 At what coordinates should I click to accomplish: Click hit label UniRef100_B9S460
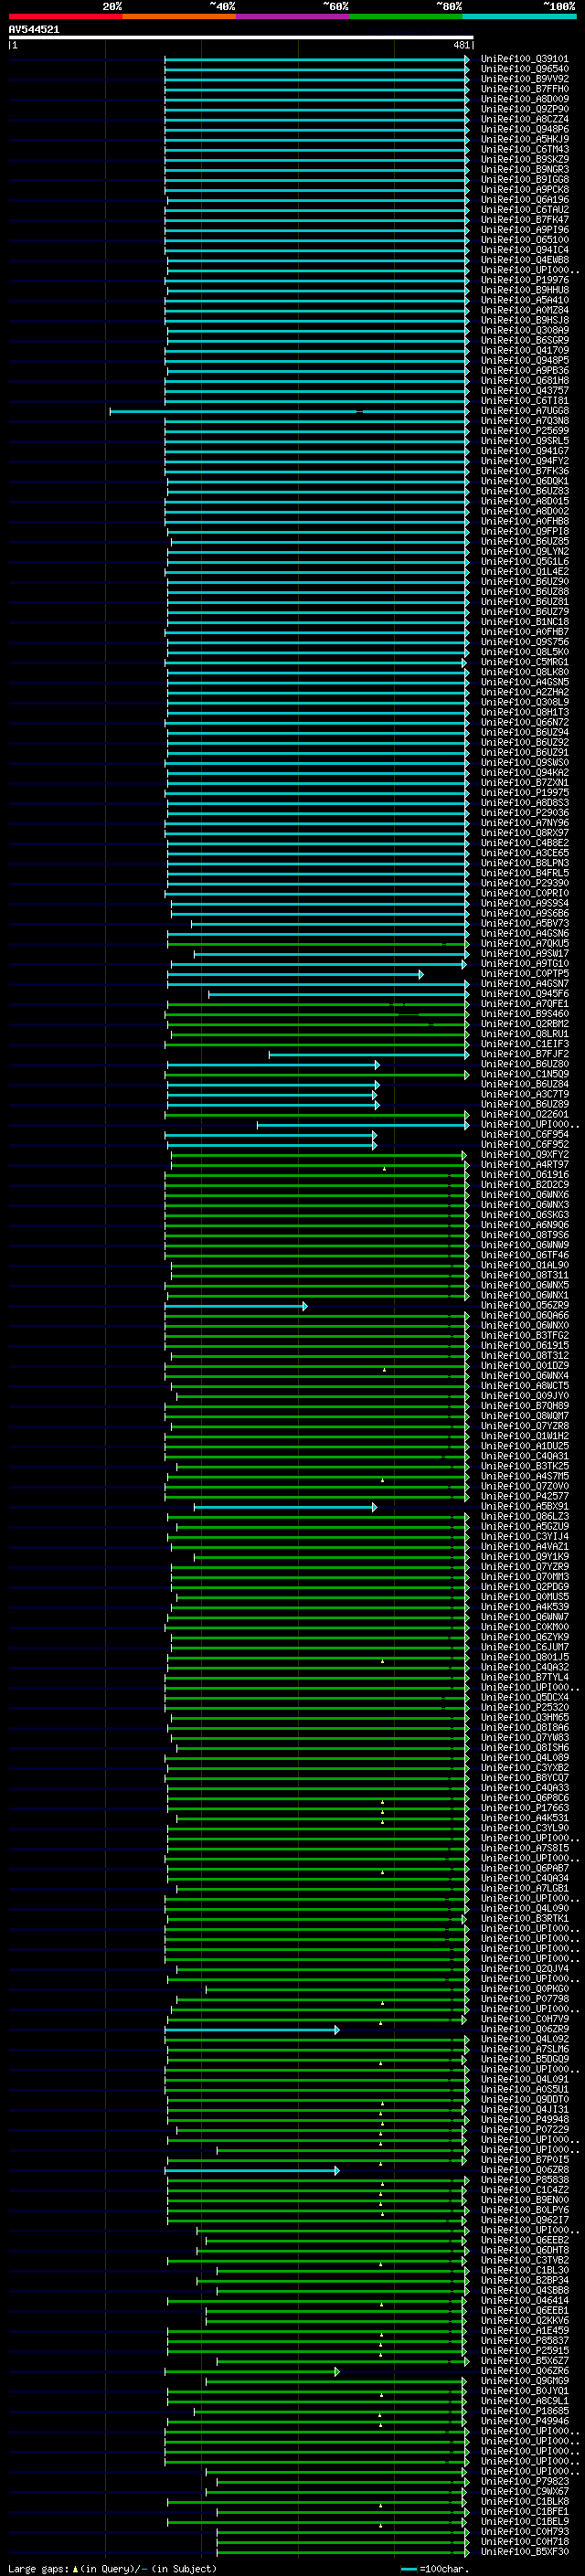[x=524, y=1014]
